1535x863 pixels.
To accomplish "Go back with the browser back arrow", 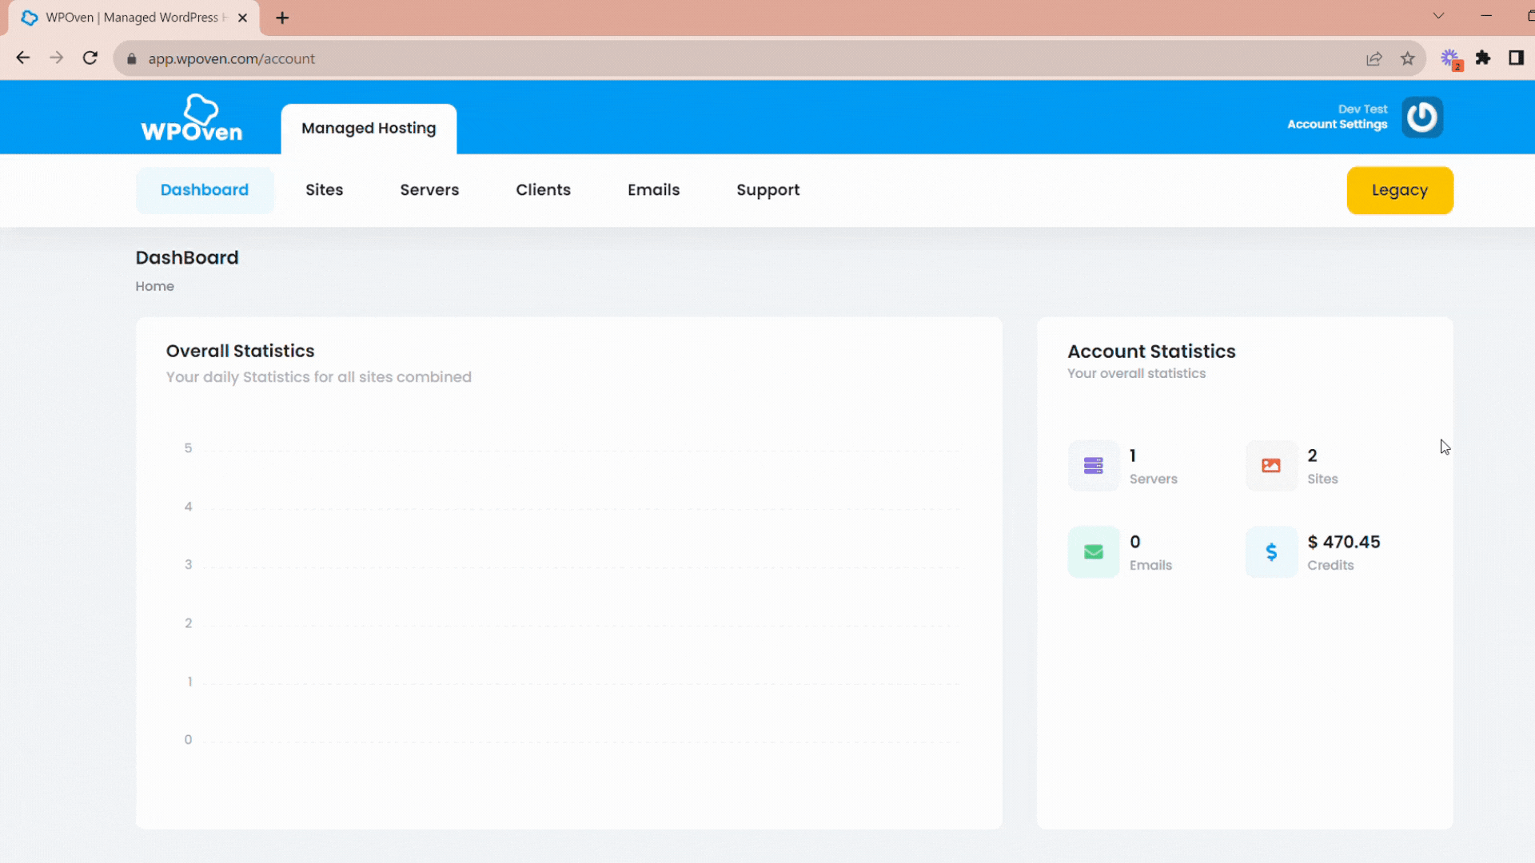I will (x=23, y=58).
